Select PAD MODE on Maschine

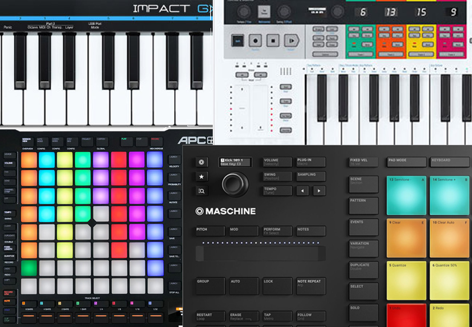pos(407,162)
